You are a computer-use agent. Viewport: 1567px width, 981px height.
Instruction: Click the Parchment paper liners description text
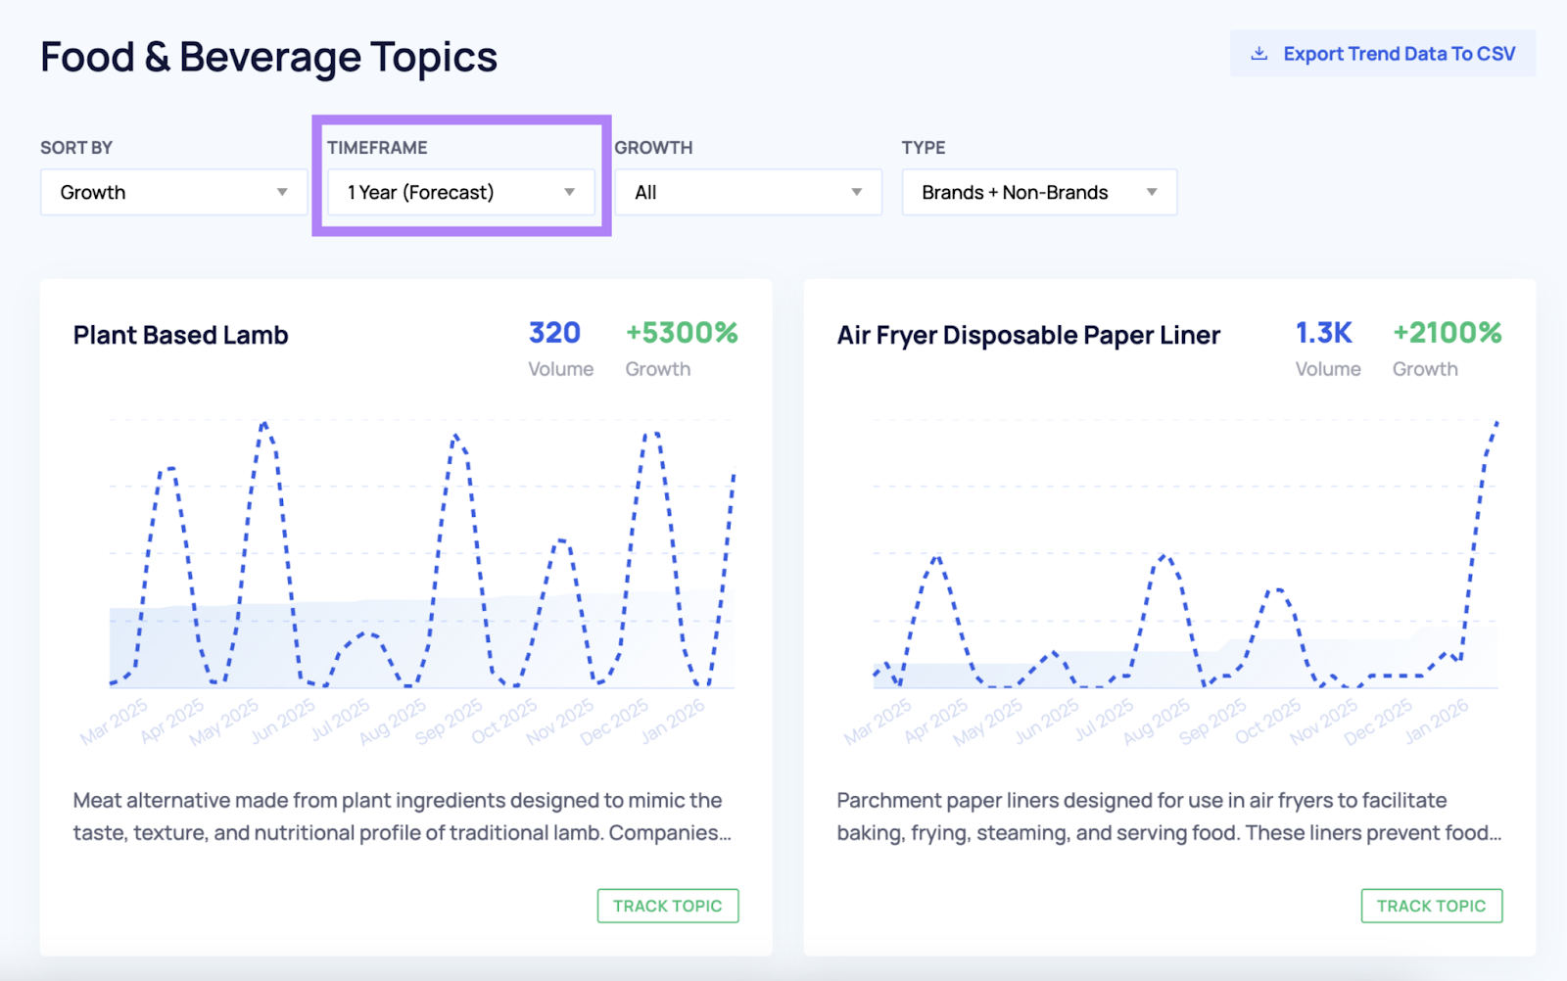1169,817
